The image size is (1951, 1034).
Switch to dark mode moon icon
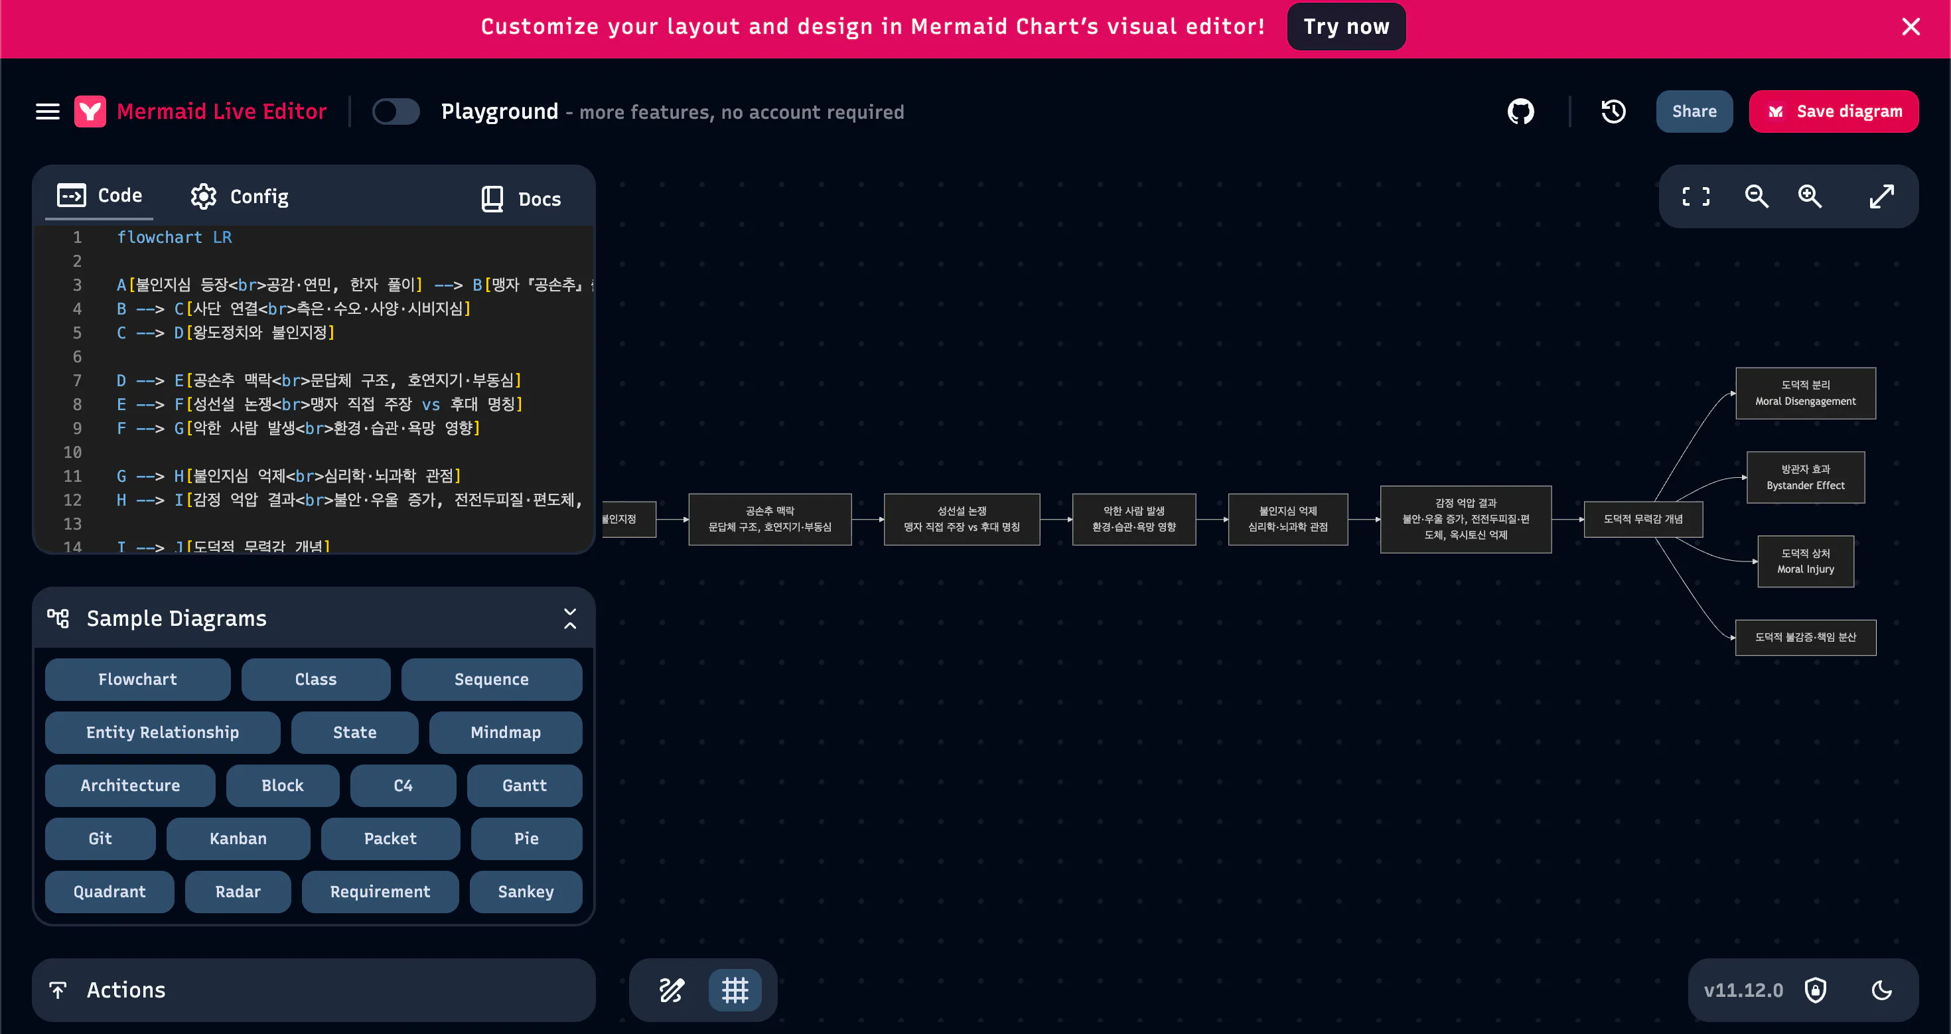[1881, 990]
